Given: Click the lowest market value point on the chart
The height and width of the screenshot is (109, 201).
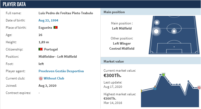Looking at the screenshot, I should click(185, 94).
